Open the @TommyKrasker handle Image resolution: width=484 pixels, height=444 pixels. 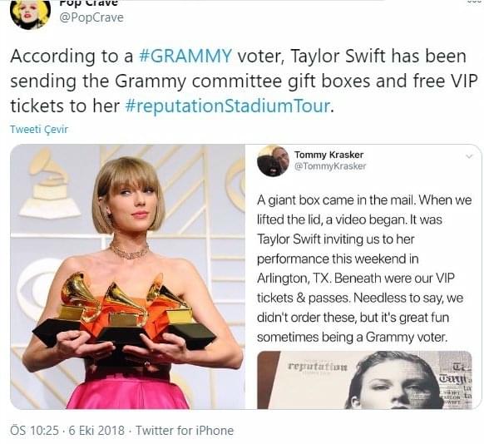pos(330,166)
